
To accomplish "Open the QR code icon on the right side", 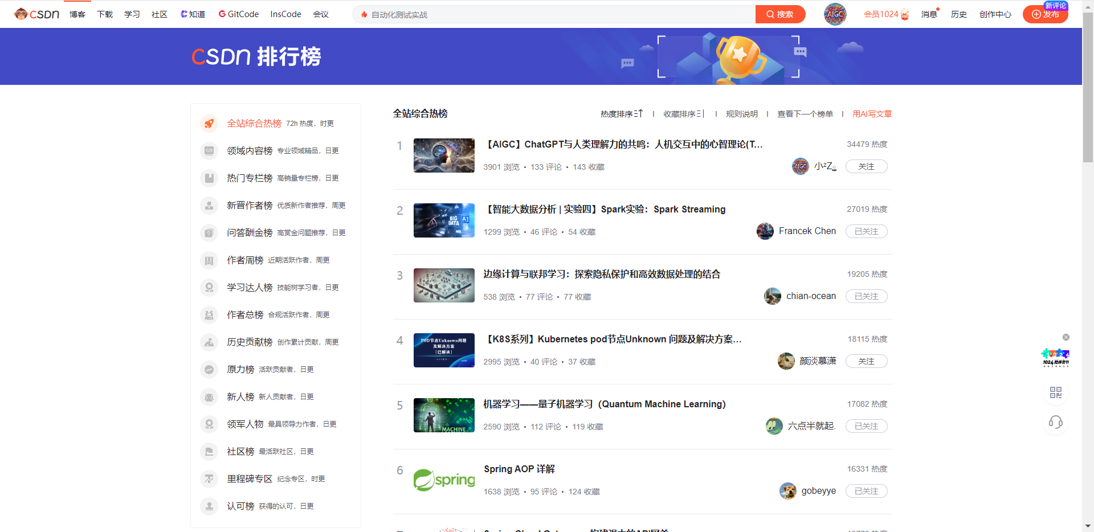I will pyautogui.click(x=1055, y=392).
